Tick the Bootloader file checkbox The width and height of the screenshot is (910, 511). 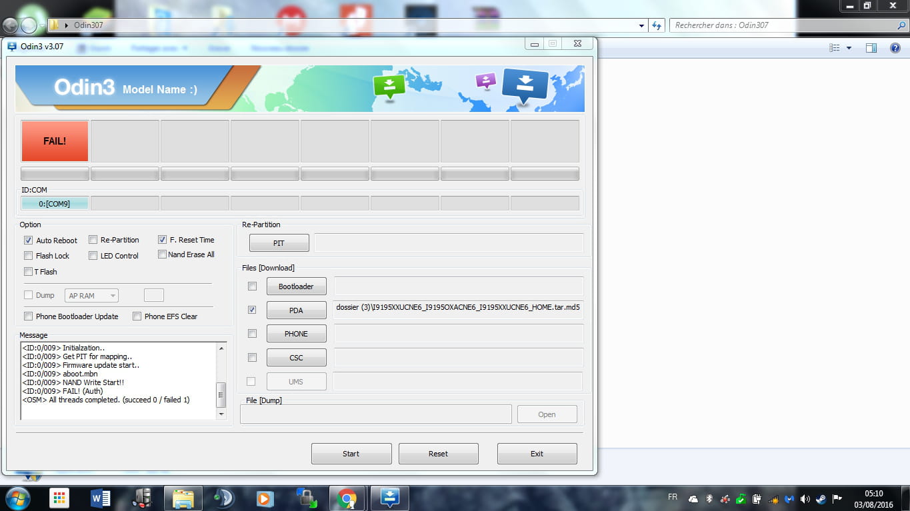coord(252,286)
